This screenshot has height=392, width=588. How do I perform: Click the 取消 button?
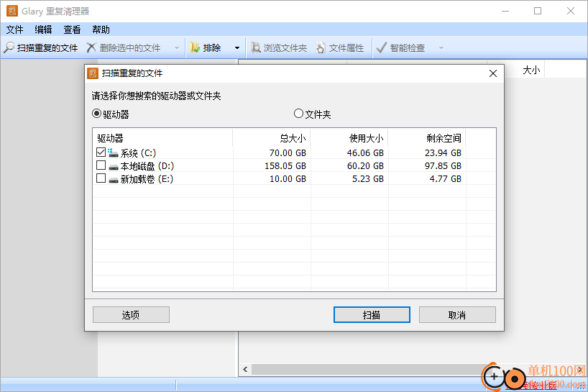(457, 315)
